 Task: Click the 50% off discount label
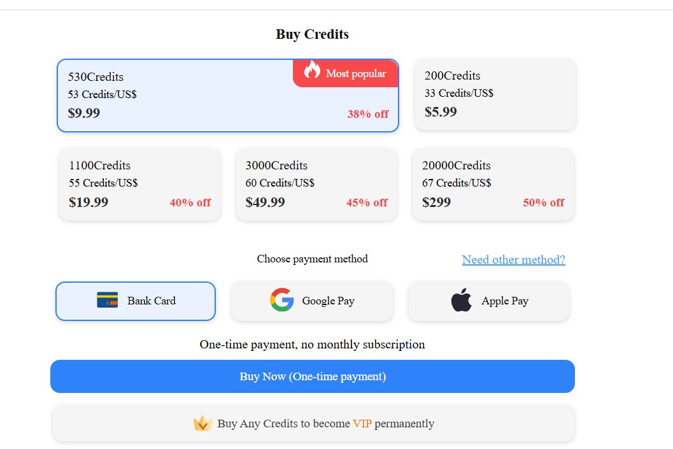point(544,203)
